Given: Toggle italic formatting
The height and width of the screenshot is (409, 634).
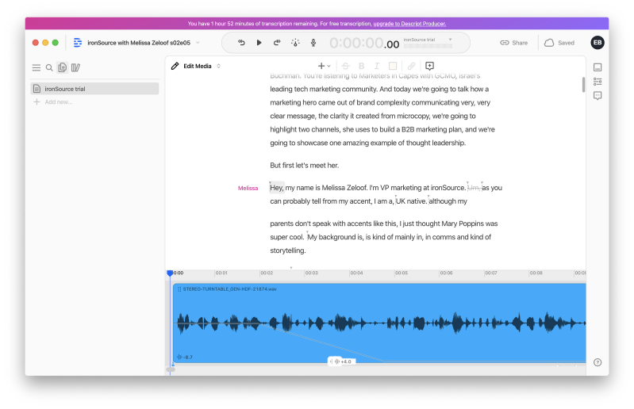Looking at the screenshot, I should (377, 66).
